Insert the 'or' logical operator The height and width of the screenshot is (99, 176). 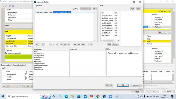click(x=79, y=45)
